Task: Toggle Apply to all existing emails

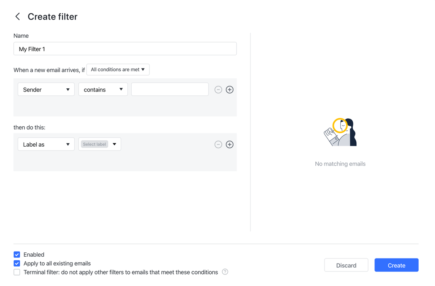Action: point(17,264)
